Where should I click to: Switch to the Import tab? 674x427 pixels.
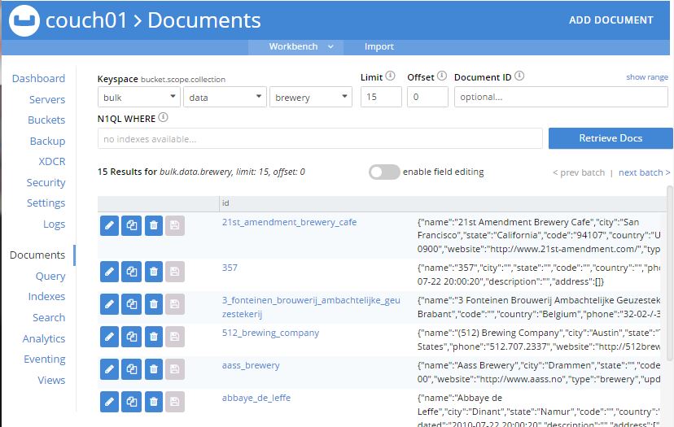(x=379, y=46)
